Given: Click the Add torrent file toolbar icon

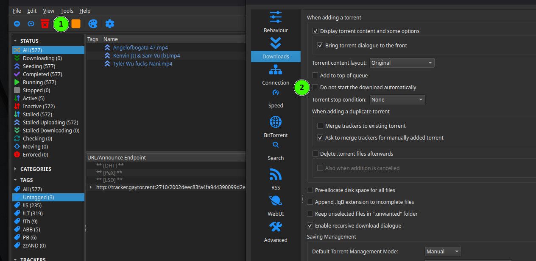Looking at the screenshot, I should pos(17,24).
